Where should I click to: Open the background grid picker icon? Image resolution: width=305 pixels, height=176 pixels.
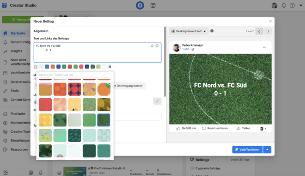[110, 67]
